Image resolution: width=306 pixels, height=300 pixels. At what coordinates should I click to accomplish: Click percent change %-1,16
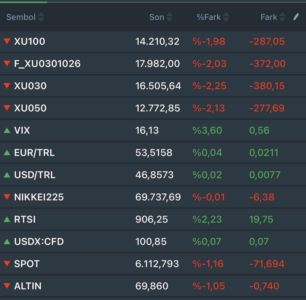pyautogui.click(x=208, y=264)
